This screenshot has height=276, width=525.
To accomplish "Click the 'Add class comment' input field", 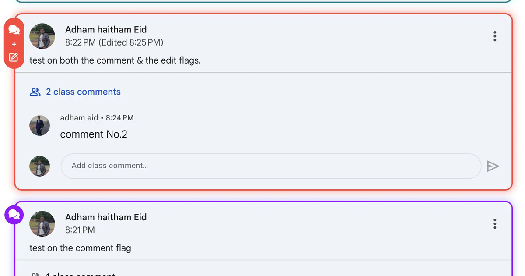I will [271, 166].
